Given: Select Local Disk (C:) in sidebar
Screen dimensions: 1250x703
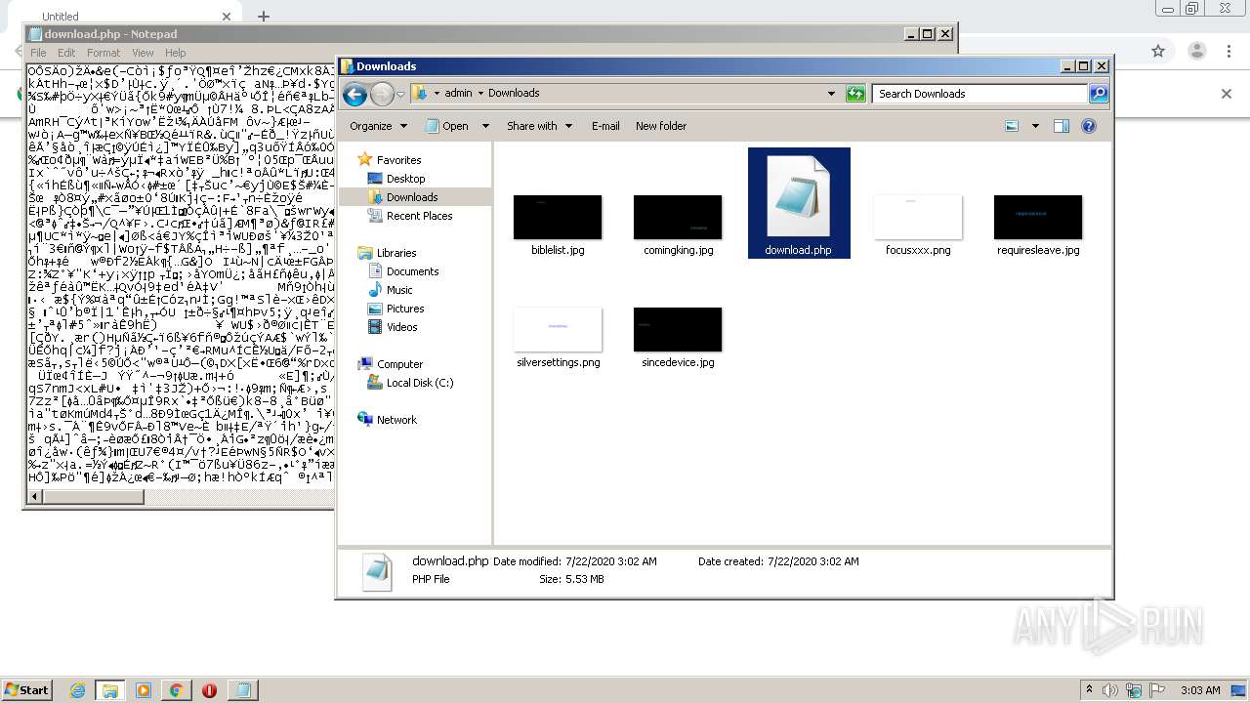Looking at the screenshot, I should 420,383.
